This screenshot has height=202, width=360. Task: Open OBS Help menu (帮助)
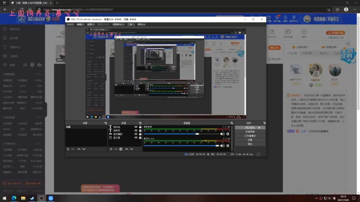pos(141,25)
